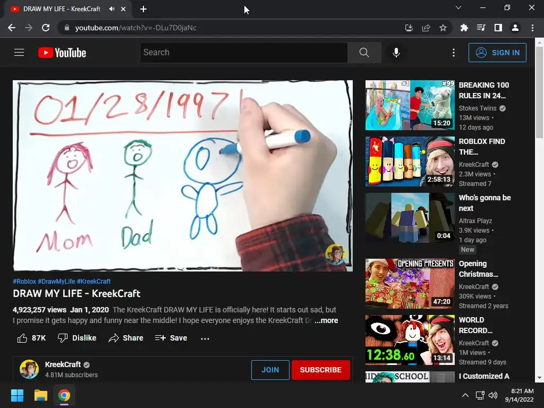Open the Stokes Twins channel name
Viewport: 544px width, 408px height.
click(x=478, y=108)
